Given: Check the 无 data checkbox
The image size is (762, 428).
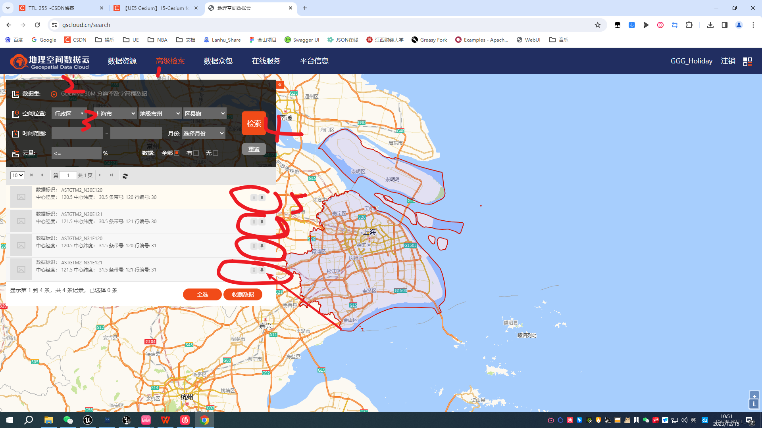Looking at the screenshot, I should click(216, 153).
